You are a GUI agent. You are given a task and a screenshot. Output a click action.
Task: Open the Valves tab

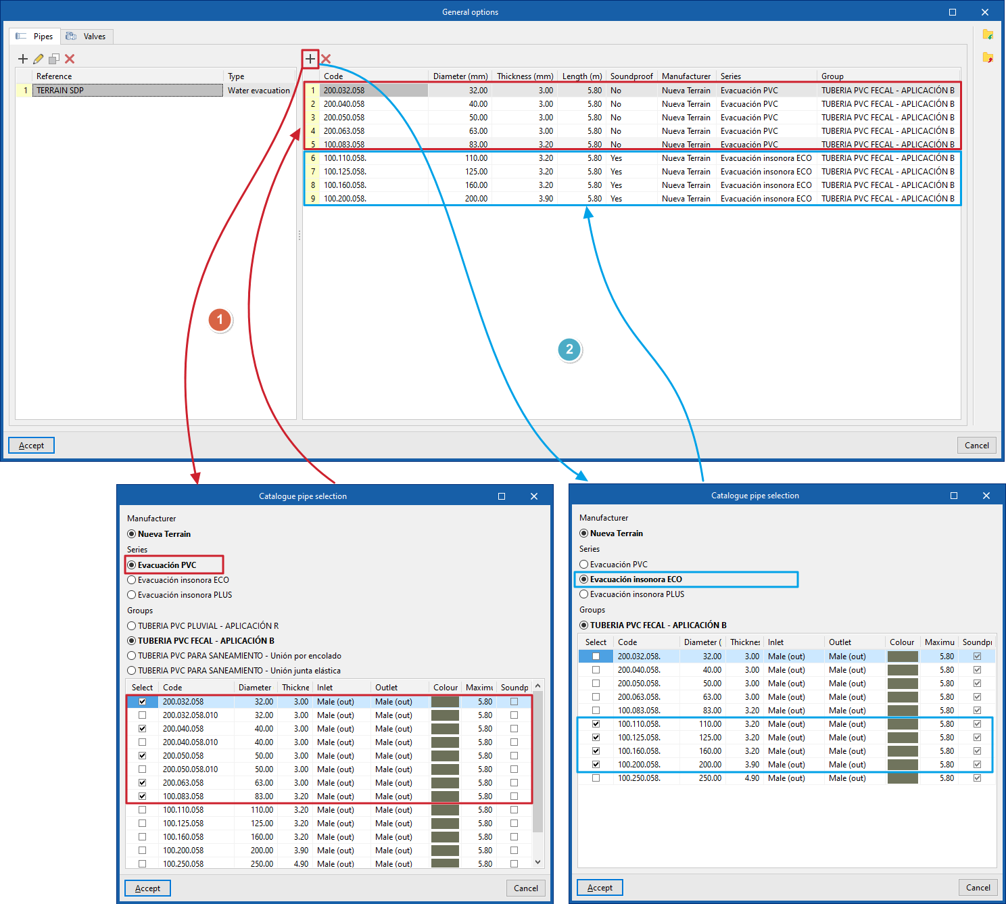[x=87, y=37]
